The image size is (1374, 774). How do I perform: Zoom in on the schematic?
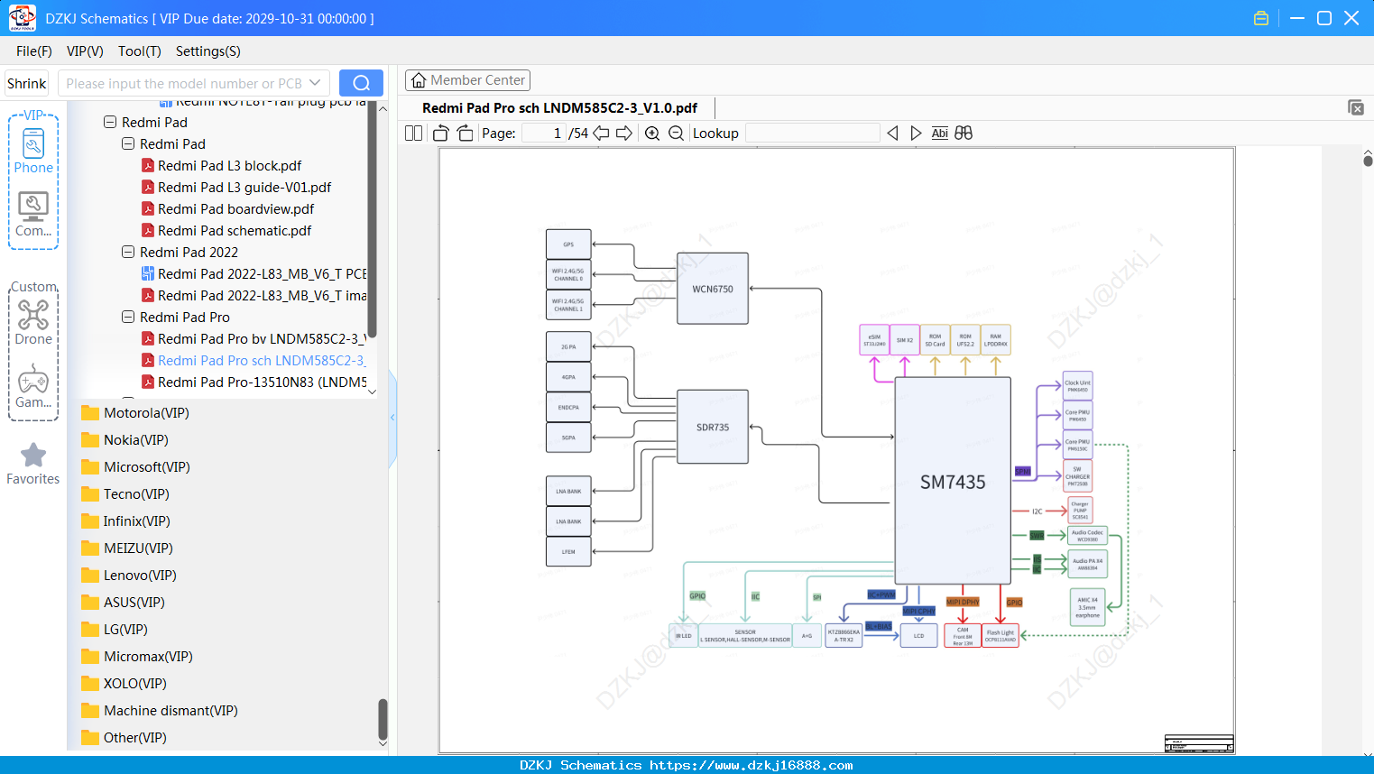point(652,134)
